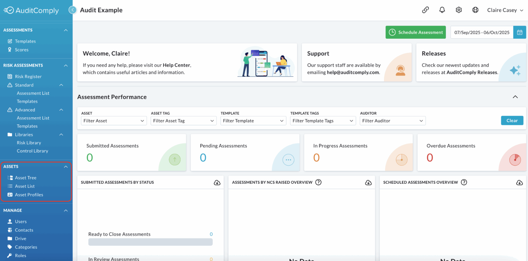Click the Risk Register icon
The image size is (528, 261).
coord(10,76)
